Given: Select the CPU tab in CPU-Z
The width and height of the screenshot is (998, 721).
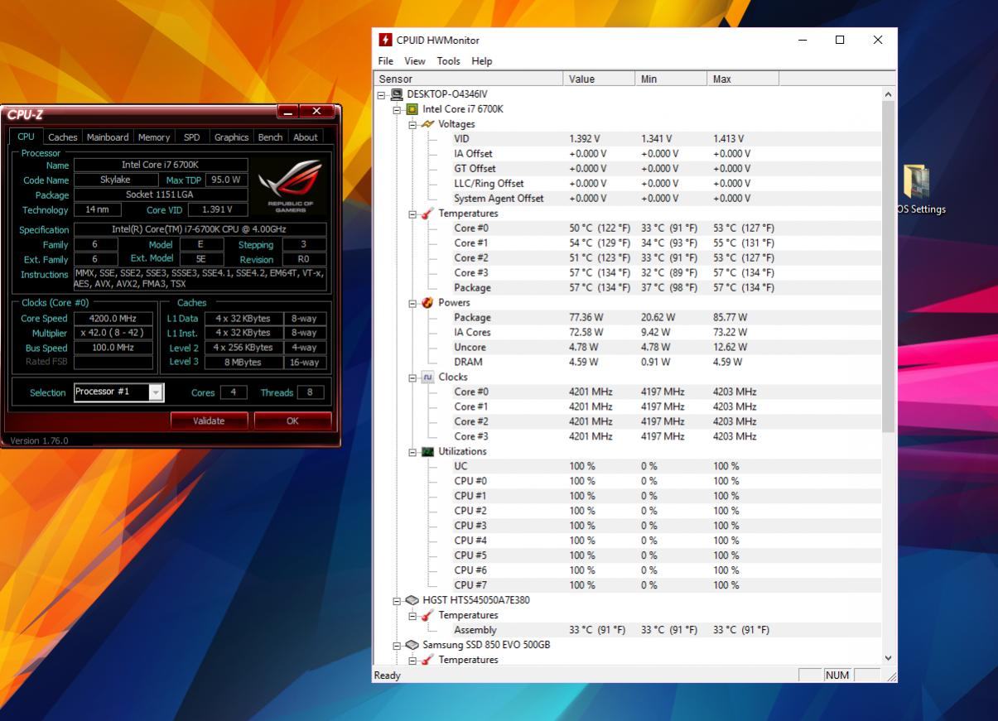Looking at the screenshot, I should pos(27,137).
